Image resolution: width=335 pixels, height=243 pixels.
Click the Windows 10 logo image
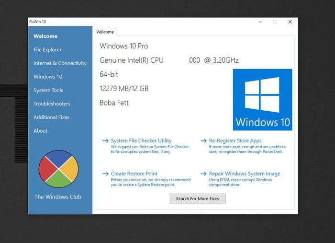pyautogui.click(x=263, y=100)
